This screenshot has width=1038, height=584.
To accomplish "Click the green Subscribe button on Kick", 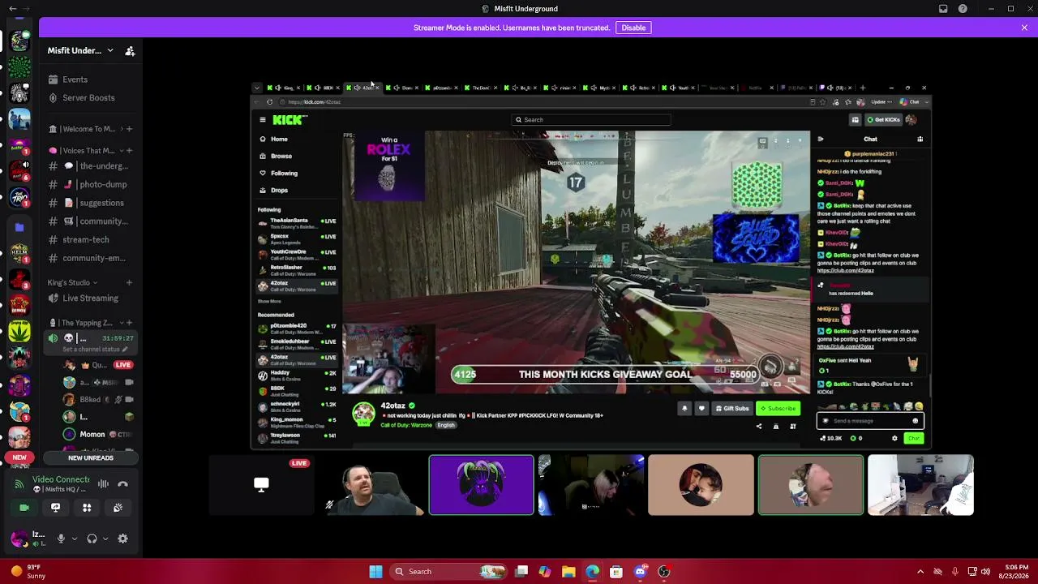I will 778,409.
